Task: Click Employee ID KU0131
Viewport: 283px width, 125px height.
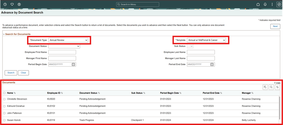Action: click(51, 113)
